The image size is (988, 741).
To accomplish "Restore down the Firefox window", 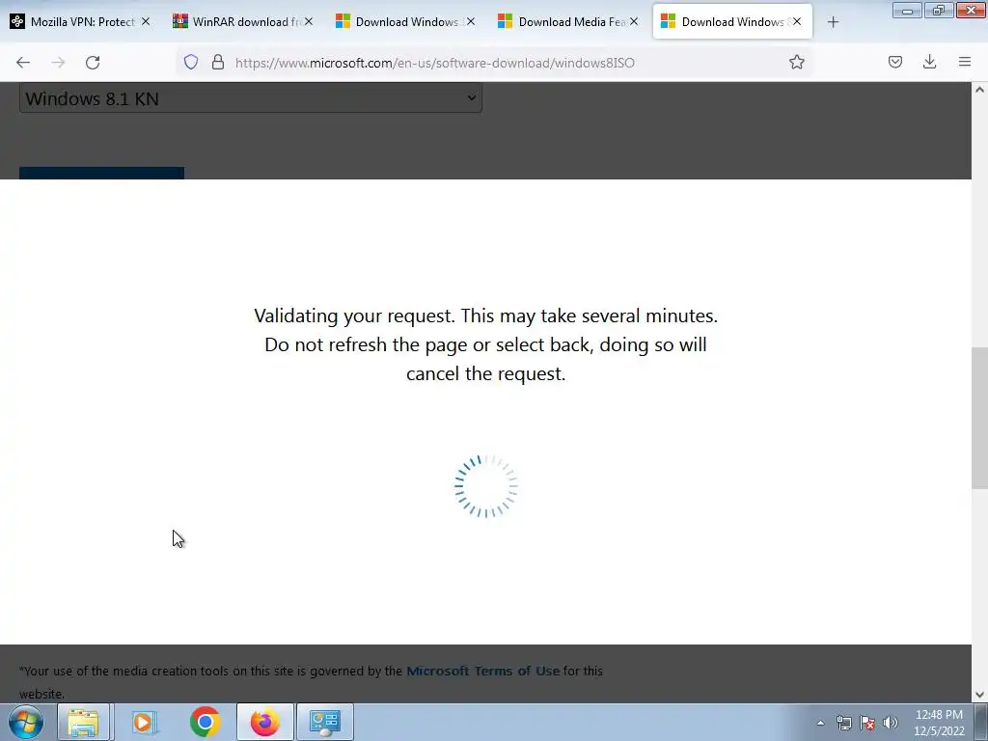I will point(939,11).
